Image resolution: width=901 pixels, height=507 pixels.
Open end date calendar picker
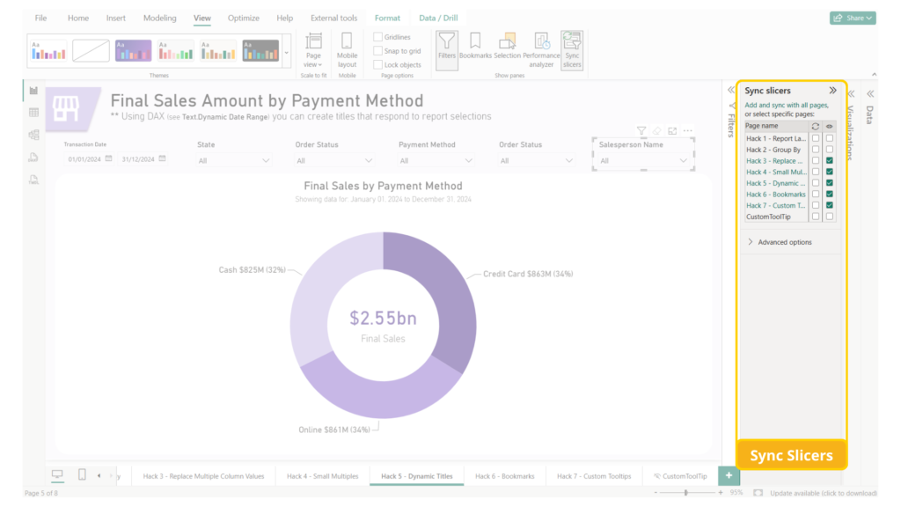(x=162, y=158)
